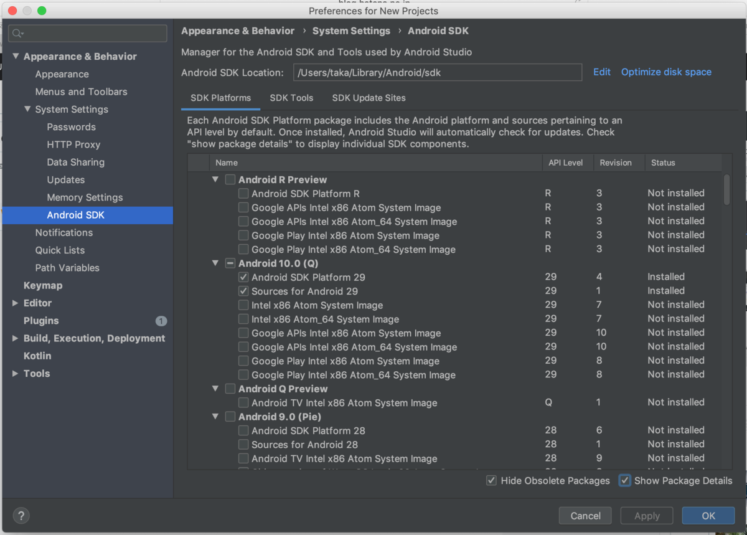This screenshot has height=535, width=747.
Task: Switch to SDK Platforms tab
Action: [221, 98]
